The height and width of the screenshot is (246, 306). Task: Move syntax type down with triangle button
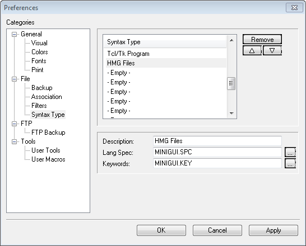[x=272, y=51]
